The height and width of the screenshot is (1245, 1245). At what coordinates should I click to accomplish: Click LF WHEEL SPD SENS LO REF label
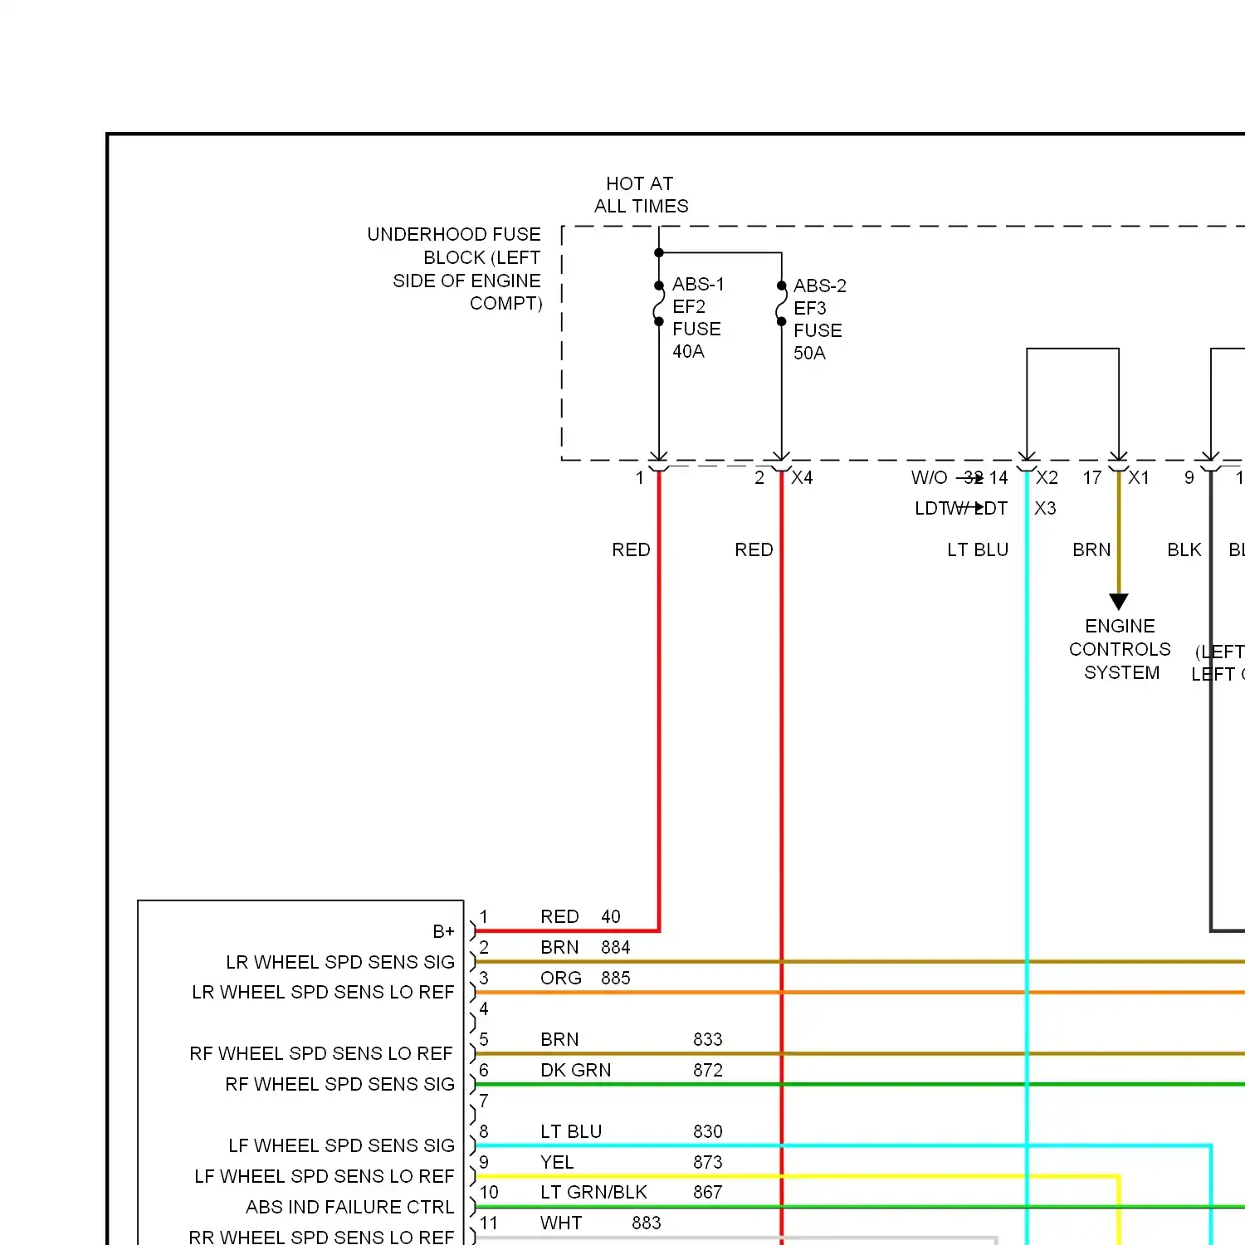coord(325,1177)
